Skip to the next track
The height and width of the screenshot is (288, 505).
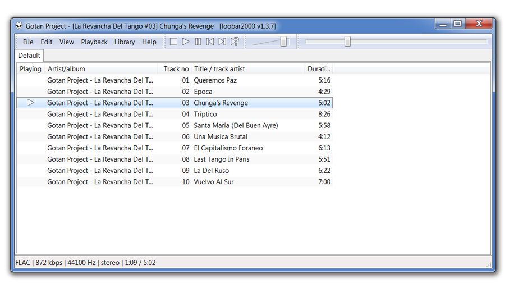[222, 42]
